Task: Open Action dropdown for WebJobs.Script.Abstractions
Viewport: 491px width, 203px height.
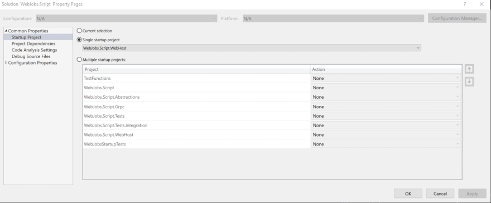Action: 386,97
